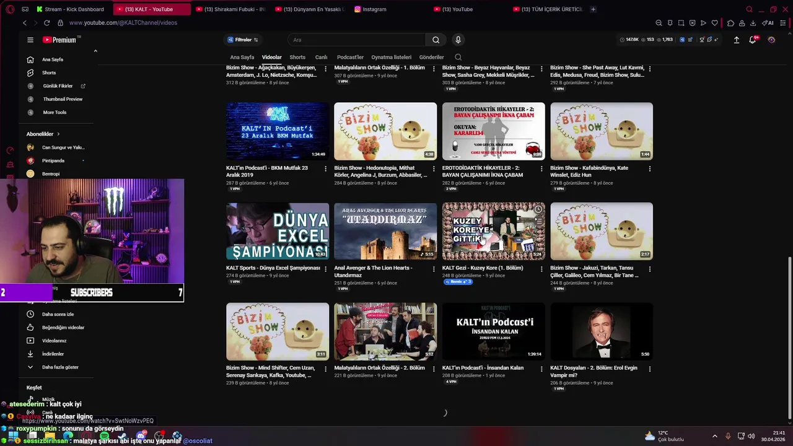The image size is (793, 446).
Task: Switch to the Canlı channel tab
Action: coord(321,57)
